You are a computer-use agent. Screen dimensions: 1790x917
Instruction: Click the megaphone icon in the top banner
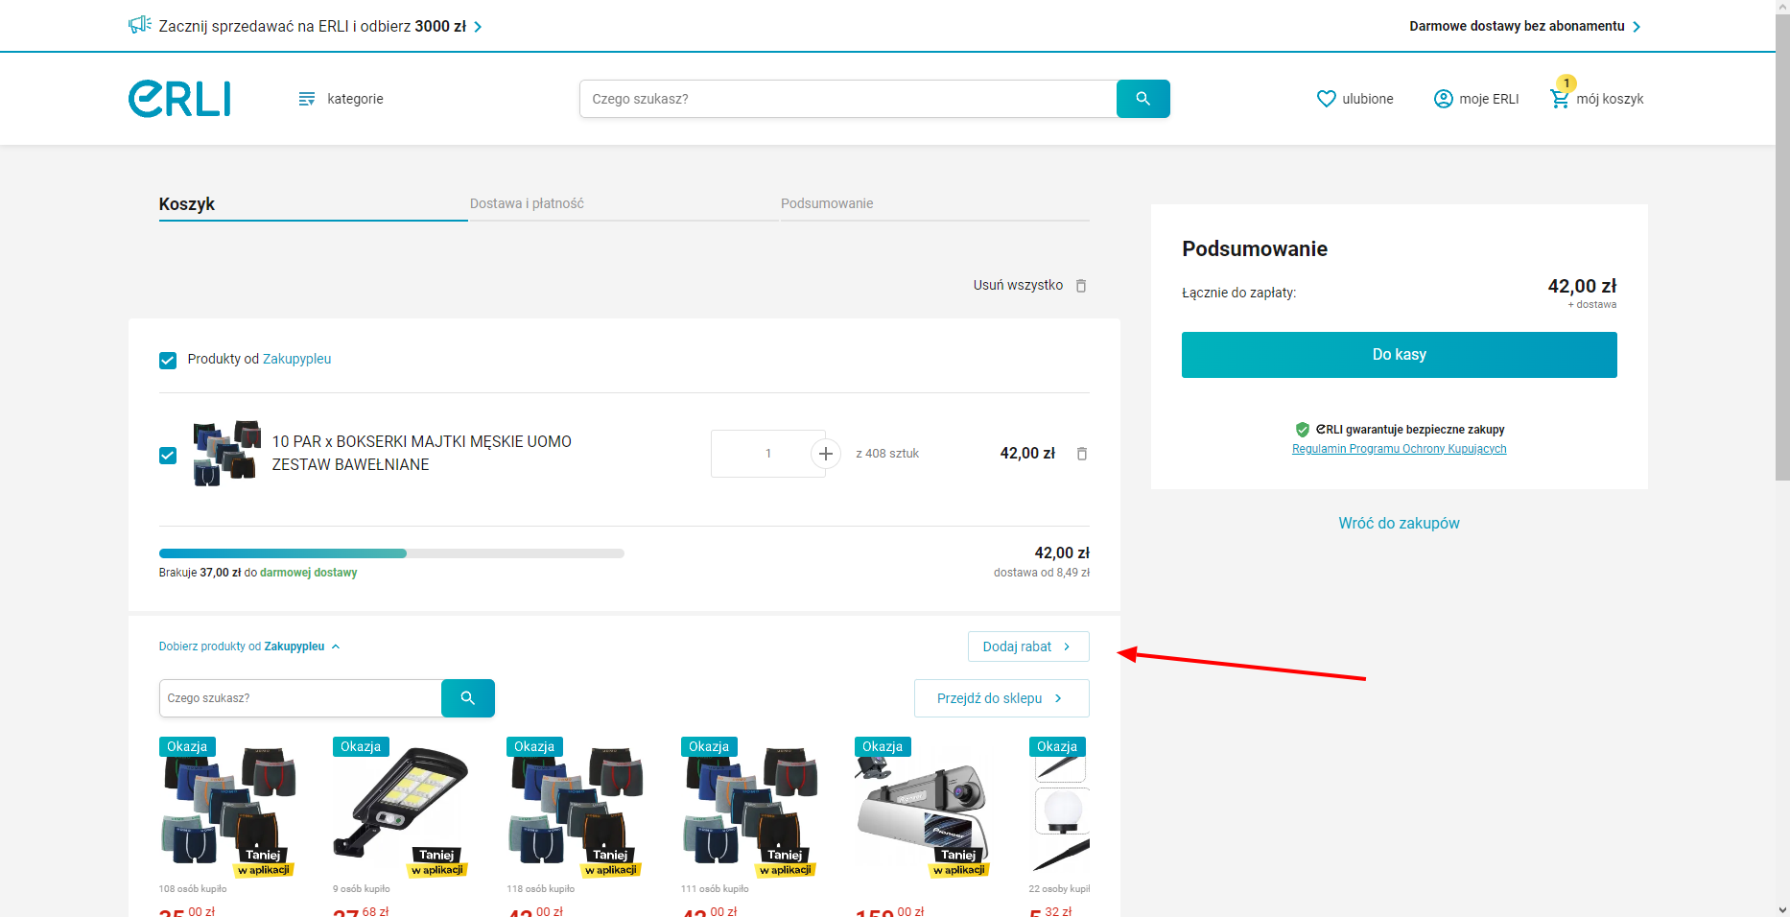140,25
